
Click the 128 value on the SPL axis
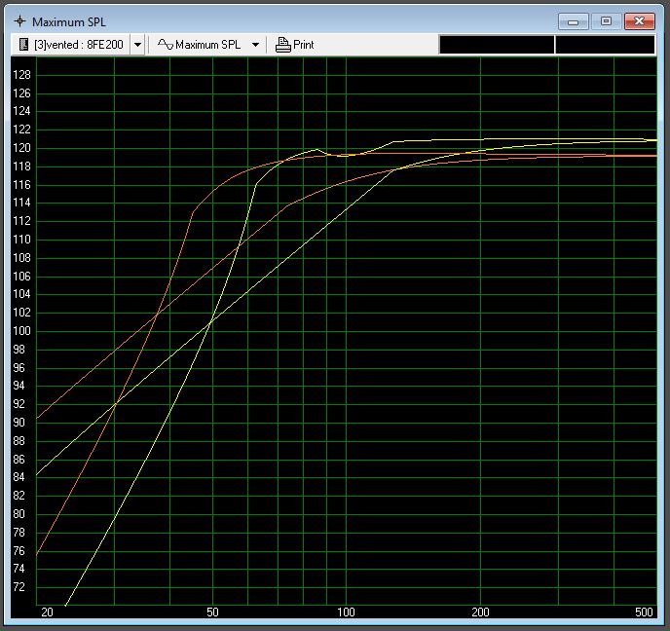[x=21, y=75]
